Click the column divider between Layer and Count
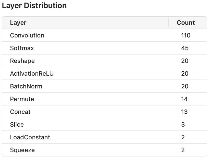This screenshot has height=160, width=212. coord(168,23)
